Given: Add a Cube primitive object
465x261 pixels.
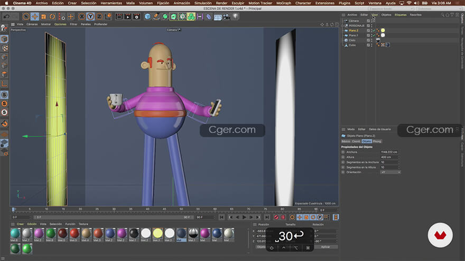Looking at the screenshot, I should [147, 16].
